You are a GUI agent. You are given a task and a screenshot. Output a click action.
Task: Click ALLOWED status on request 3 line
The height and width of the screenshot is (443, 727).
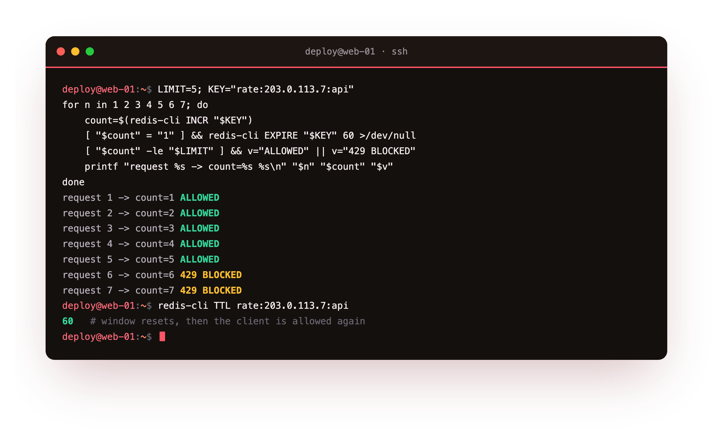point(200,228)
